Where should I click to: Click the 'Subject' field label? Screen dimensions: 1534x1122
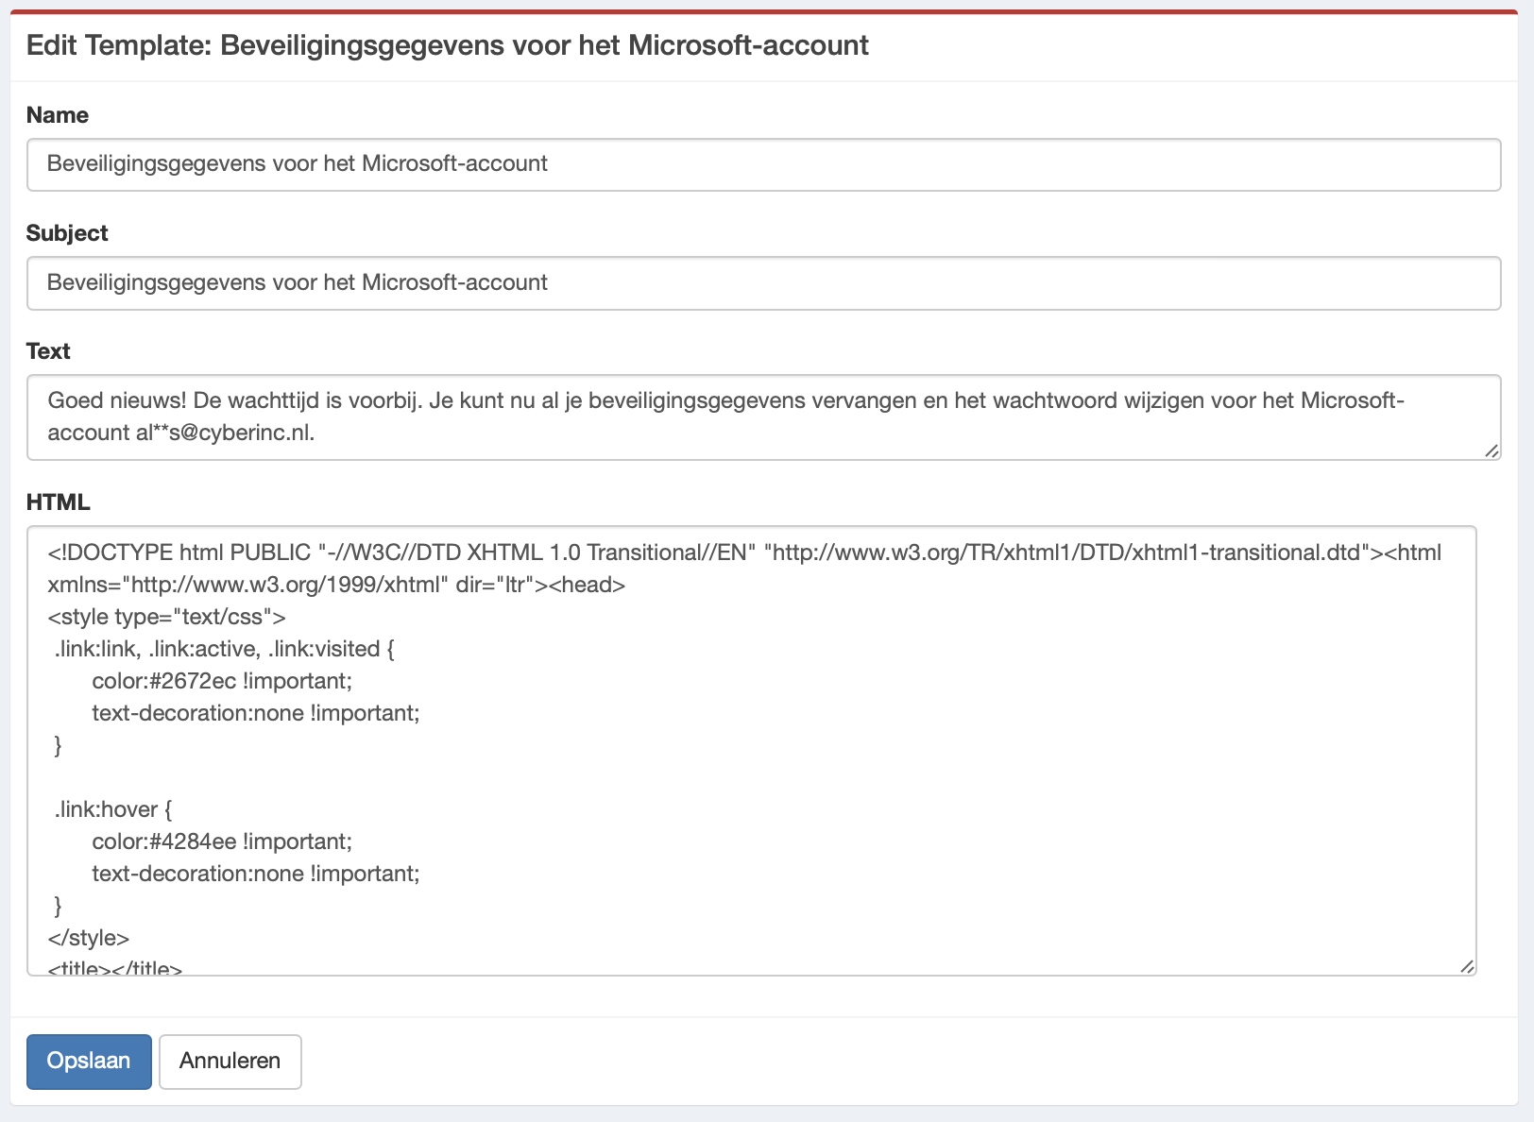pyautogui.click(x=67, y=233)
